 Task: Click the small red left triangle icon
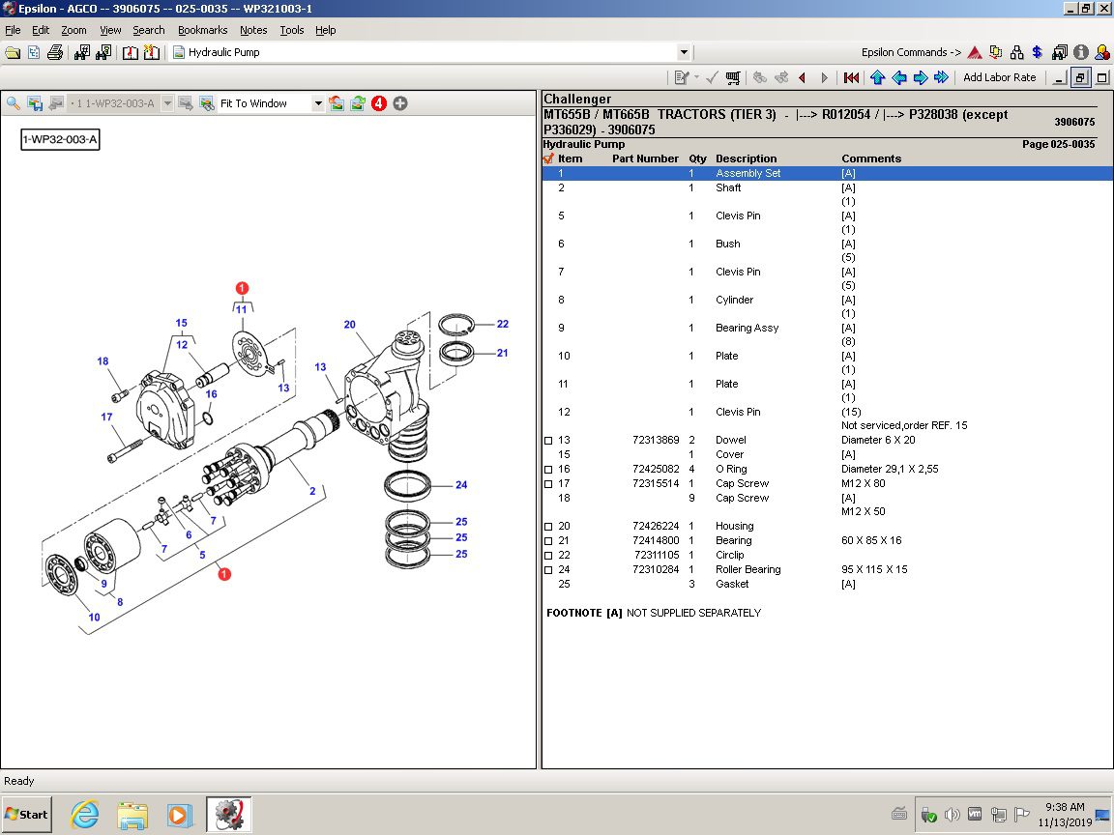pos(803,77)
